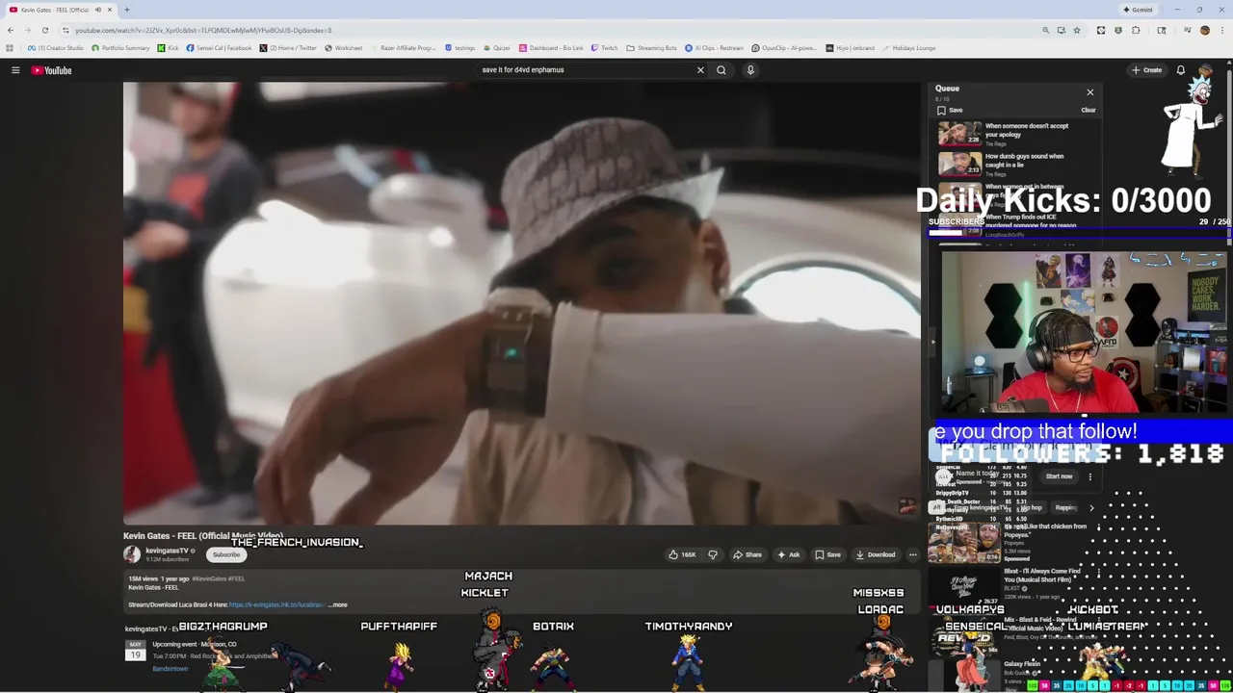Image resolution: width=1233 pixels, height=693 pixels.
Task: Start voice search with microphone icon
Action: click(x=750, y=70)
